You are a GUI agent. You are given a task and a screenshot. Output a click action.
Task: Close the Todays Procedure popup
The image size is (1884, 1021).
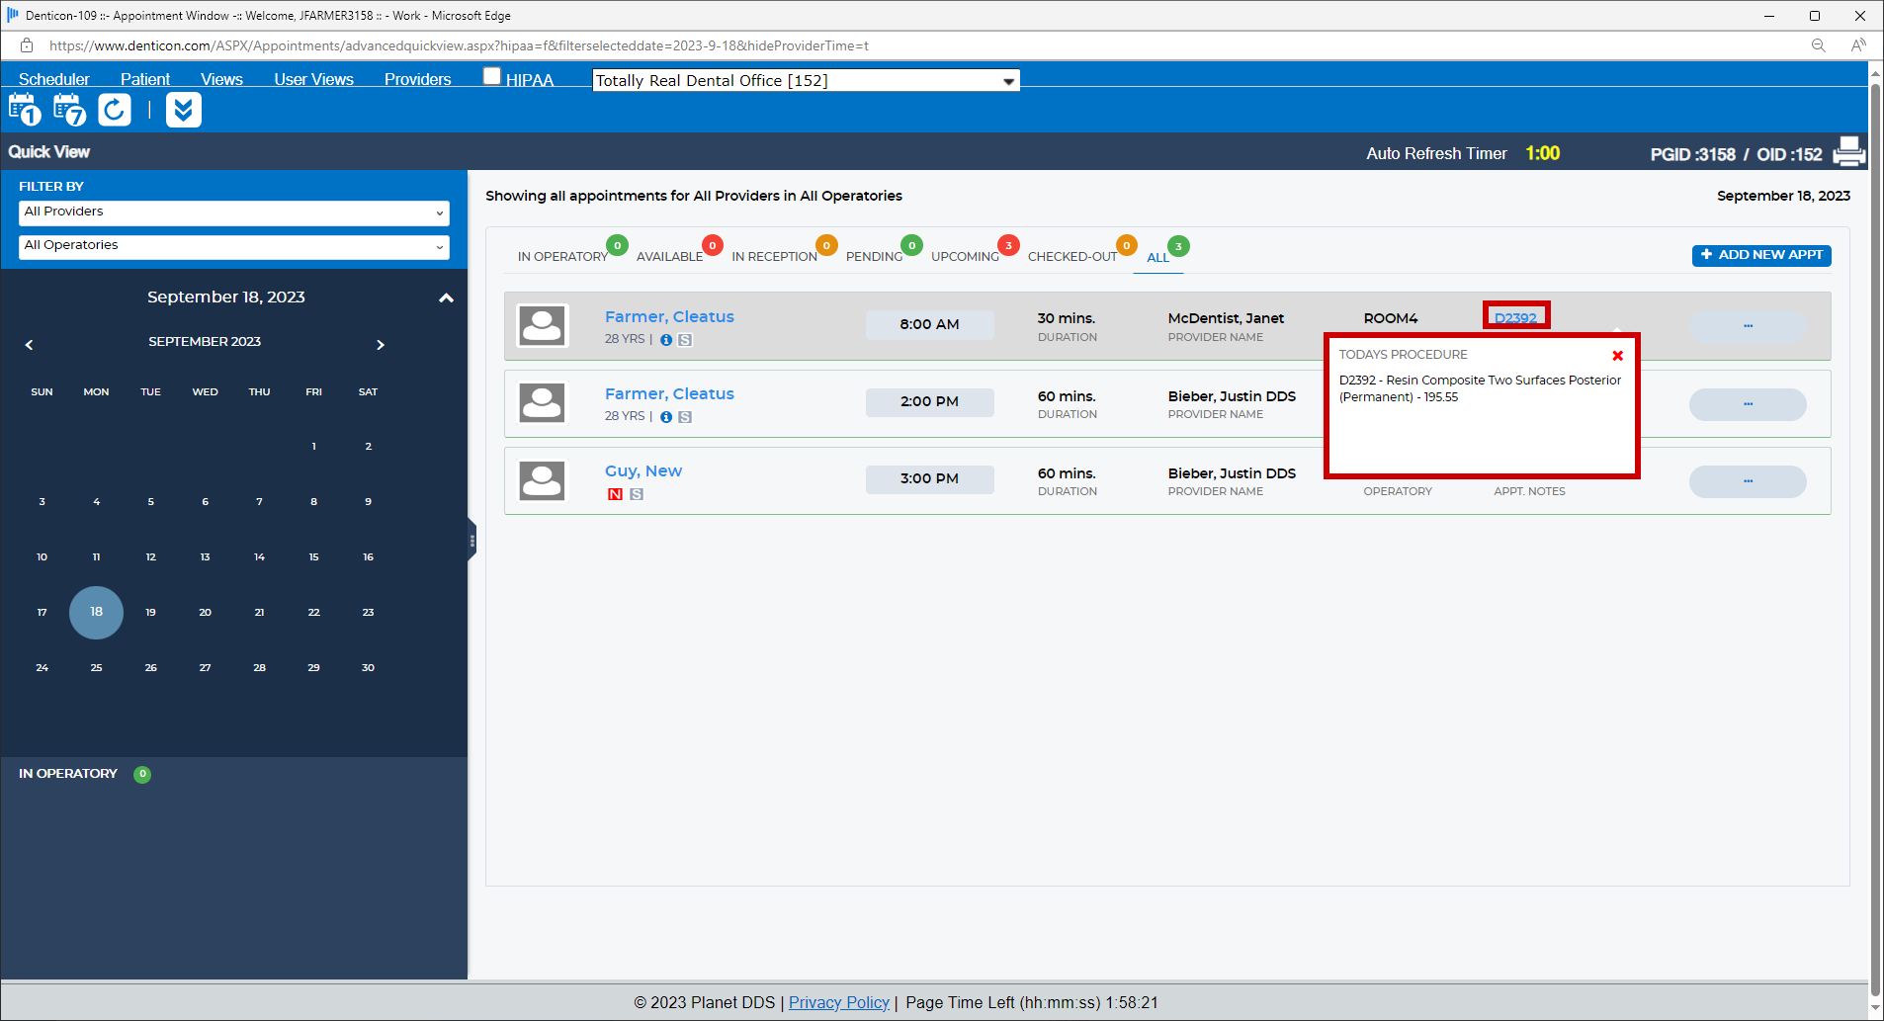point(1618,356)
